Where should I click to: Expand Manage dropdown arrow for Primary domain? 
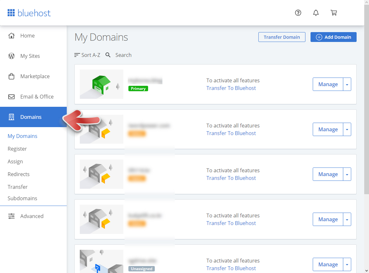coord(347,84)
